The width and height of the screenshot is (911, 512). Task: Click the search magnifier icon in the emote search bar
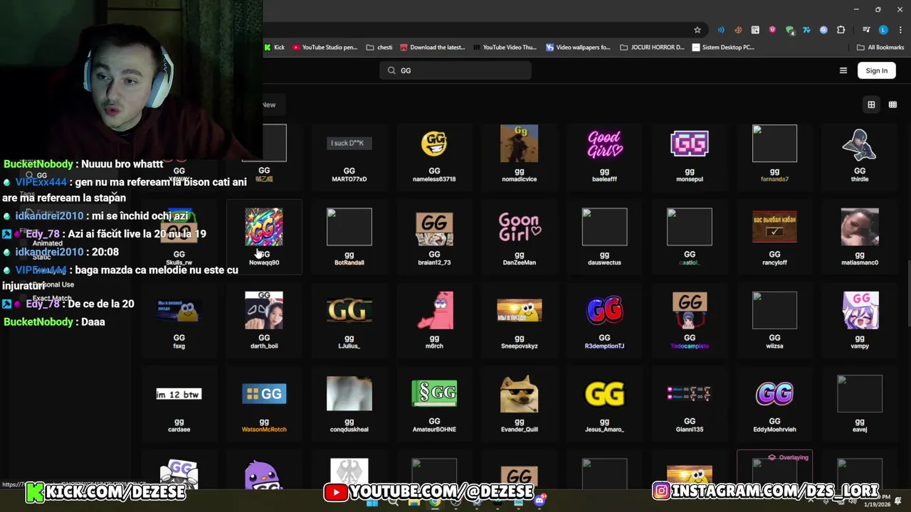click(391, 70)
